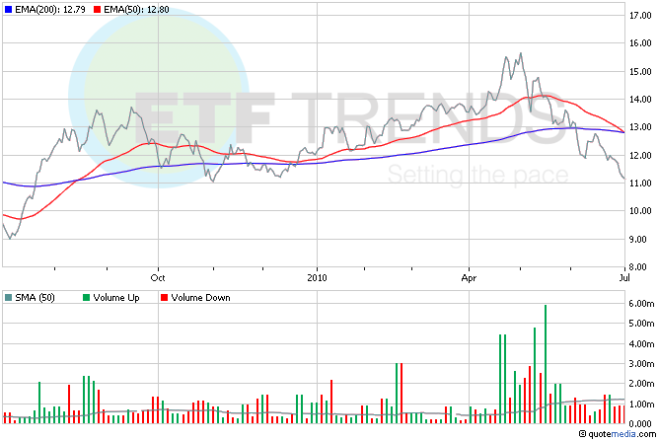This screenshot has width=658, height=441.
Task: Click the 15.00 price axis label
Action: point(640,71)
